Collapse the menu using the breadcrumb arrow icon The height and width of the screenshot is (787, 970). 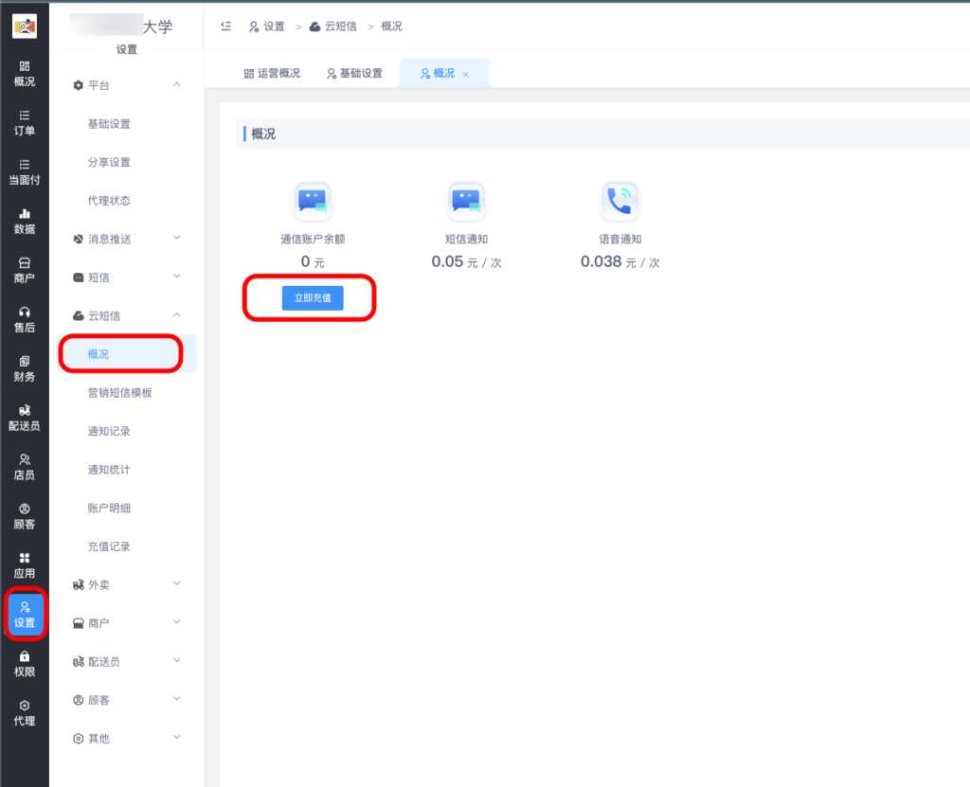point(225,27)
